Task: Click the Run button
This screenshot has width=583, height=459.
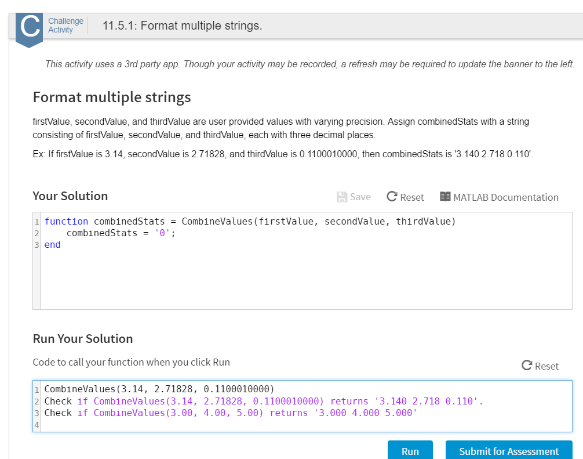Action: tap(410, 451)
